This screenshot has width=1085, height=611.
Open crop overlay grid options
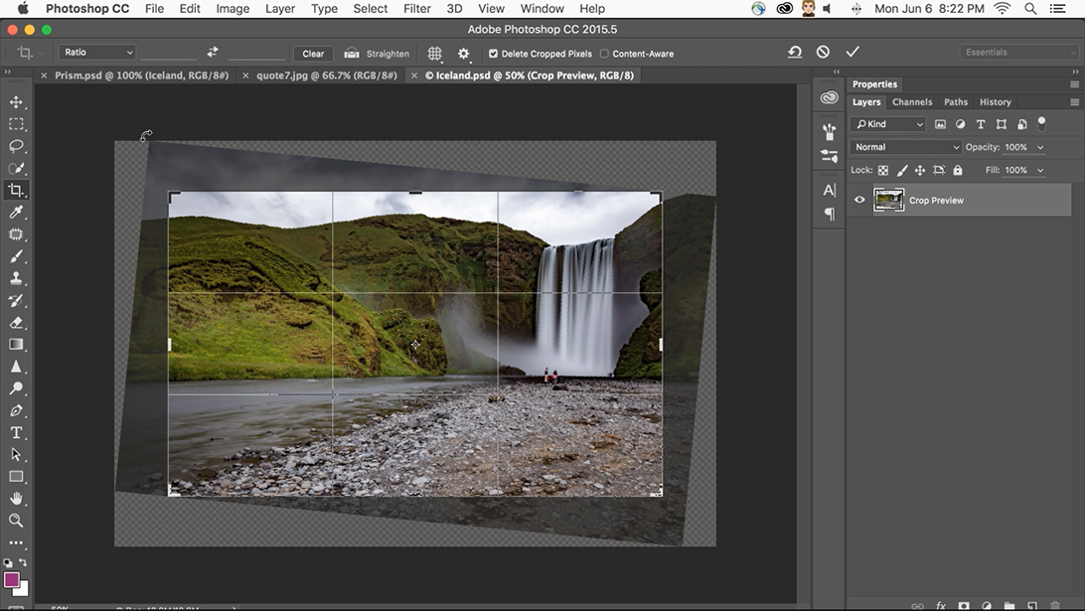coord(434,54)
